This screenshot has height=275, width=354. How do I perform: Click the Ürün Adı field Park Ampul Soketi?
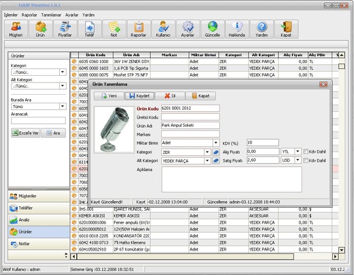coord(190,125)
